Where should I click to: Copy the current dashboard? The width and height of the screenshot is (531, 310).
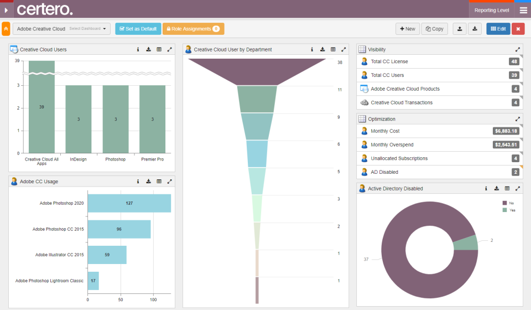tap(435, 29)
